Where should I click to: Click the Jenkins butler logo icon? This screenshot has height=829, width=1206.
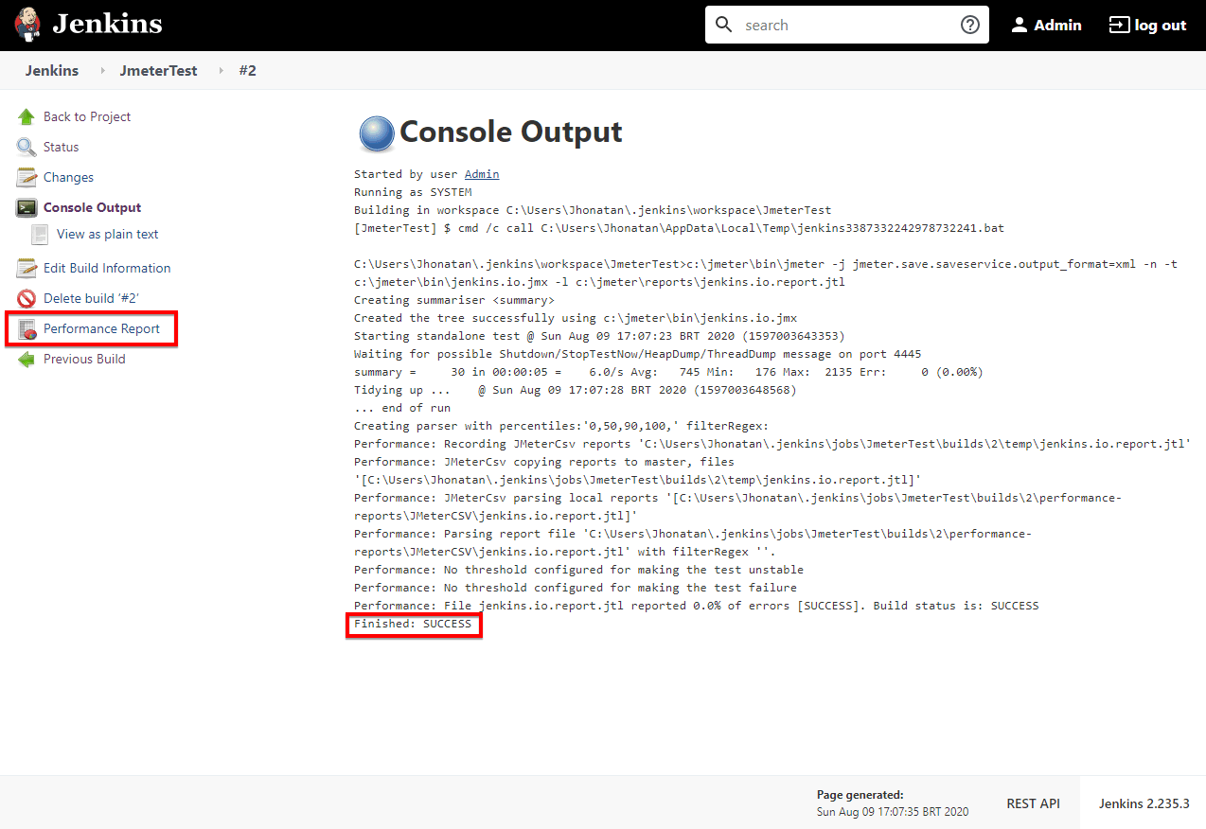(28, 26)
